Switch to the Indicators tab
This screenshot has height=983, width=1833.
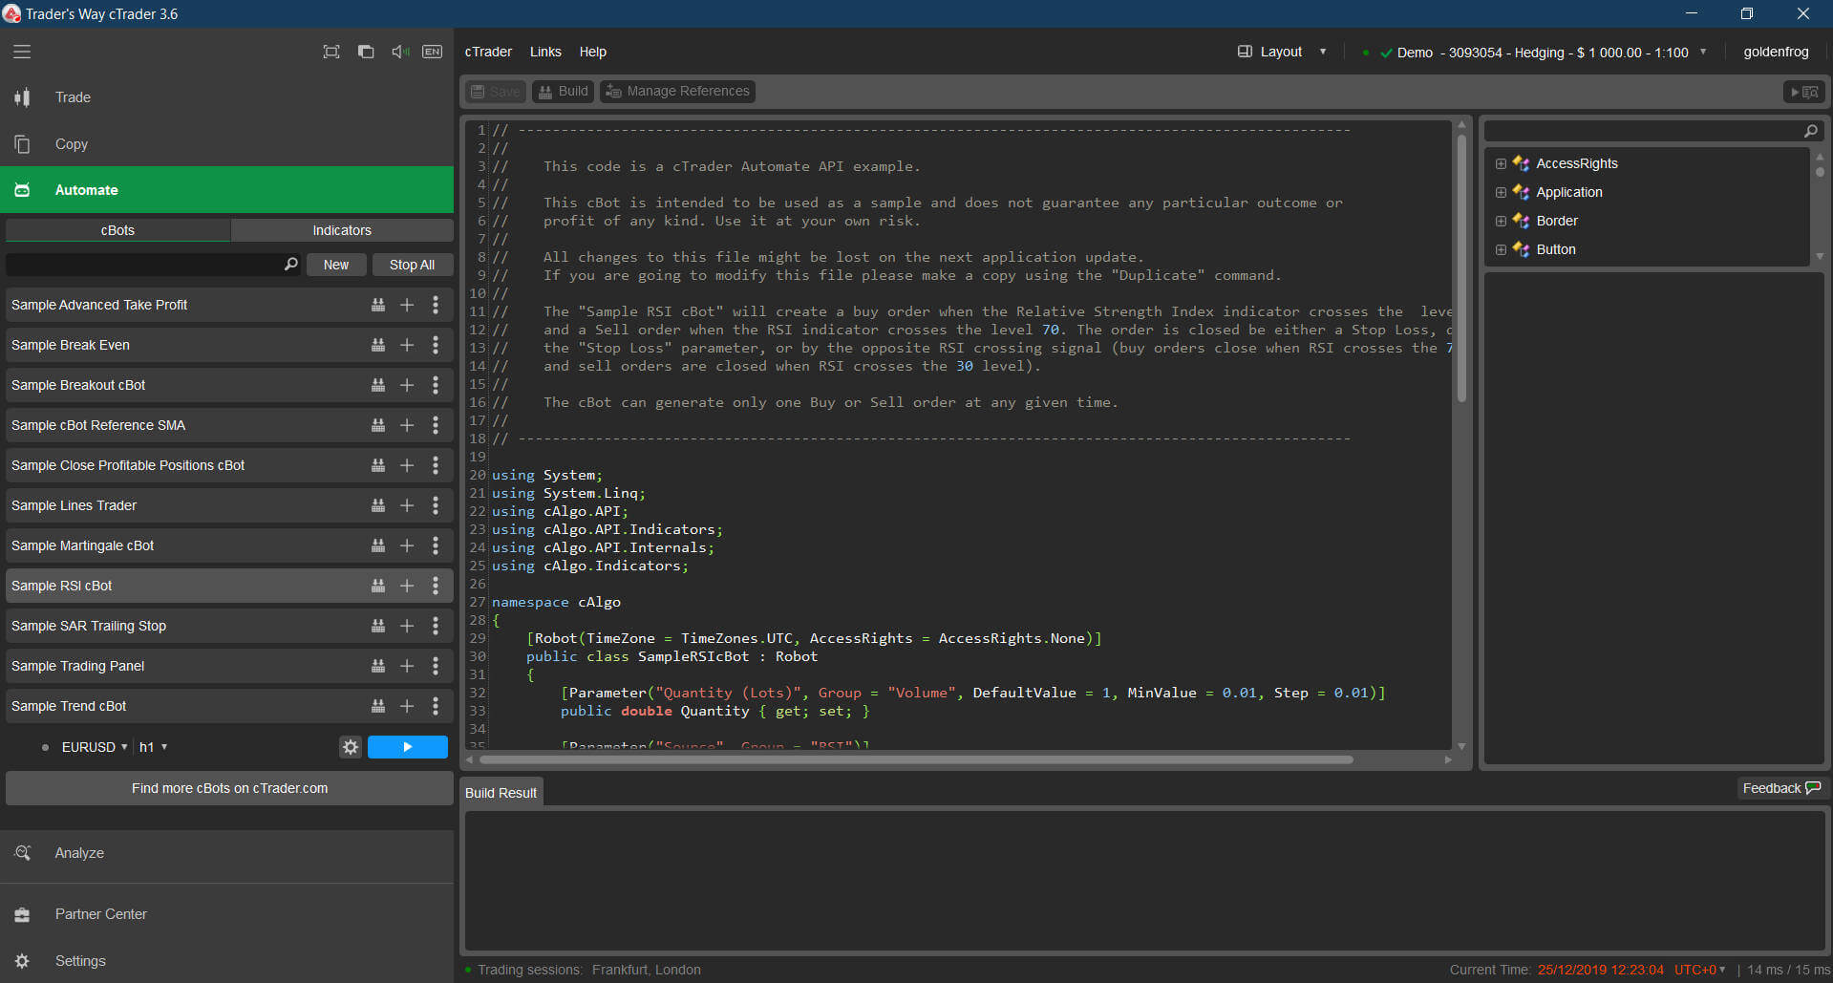pyautogui.click(x=342, y=230)
